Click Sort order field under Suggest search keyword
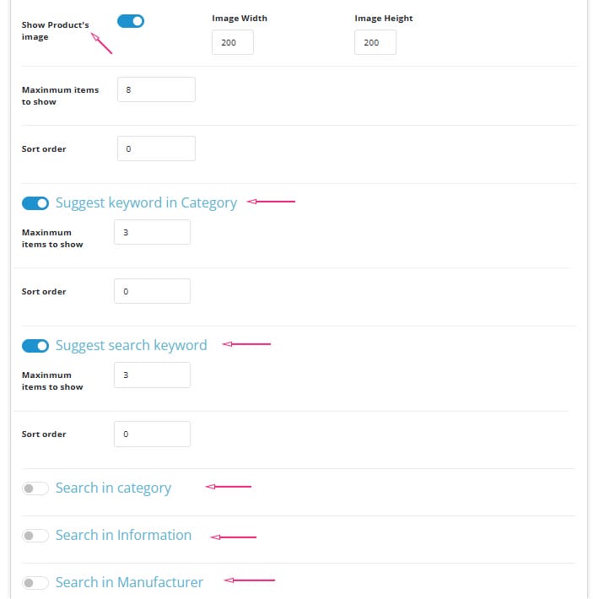 pos(152,434)
